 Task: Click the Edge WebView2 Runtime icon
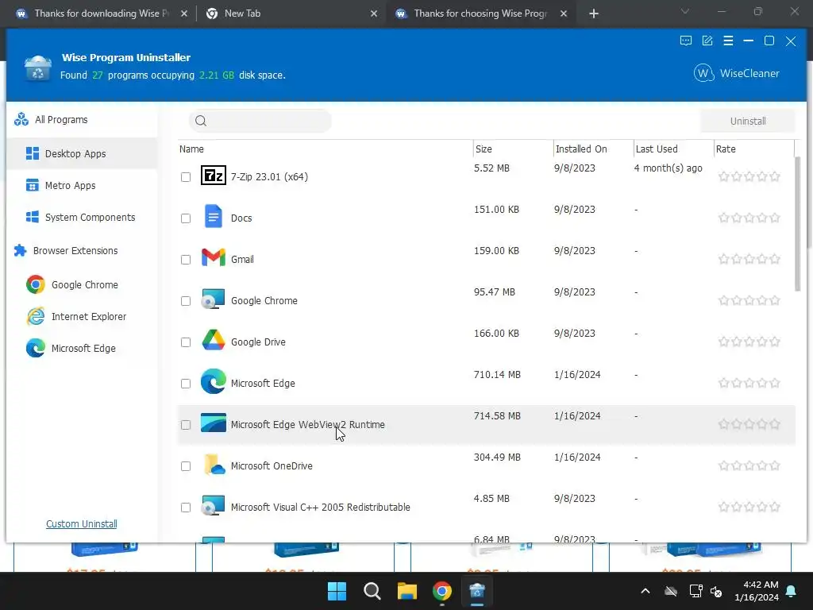(213, 423)
